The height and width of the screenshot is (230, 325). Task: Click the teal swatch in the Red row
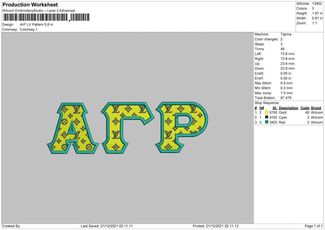pos(266,122)
